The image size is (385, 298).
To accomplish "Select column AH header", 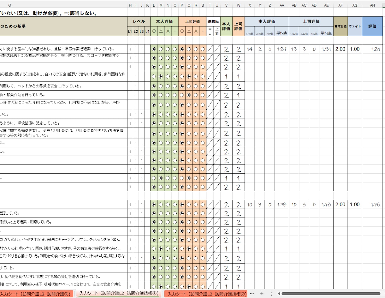I will click(x=372, y=5).
